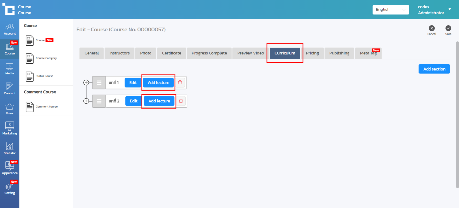Open the Setting gear icon

[10, 189]
